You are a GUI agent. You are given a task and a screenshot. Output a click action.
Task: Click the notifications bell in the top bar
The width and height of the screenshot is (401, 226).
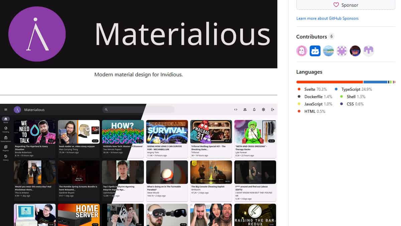[254, 109]
